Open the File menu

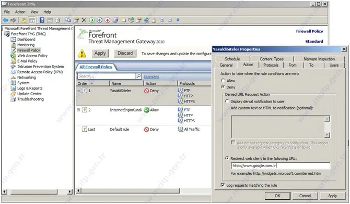7,12
